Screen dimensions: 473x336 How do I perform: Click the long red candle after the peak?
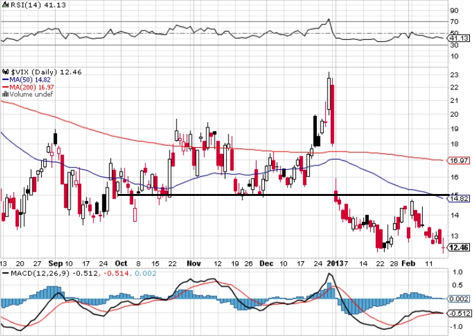click(332, 114)
